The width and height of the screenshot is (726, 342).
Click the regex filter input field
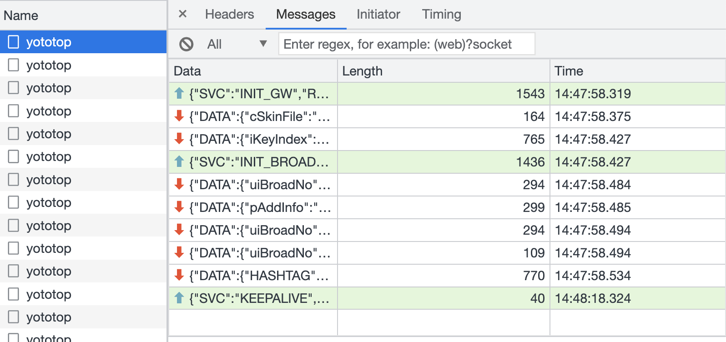click(406, 44)
